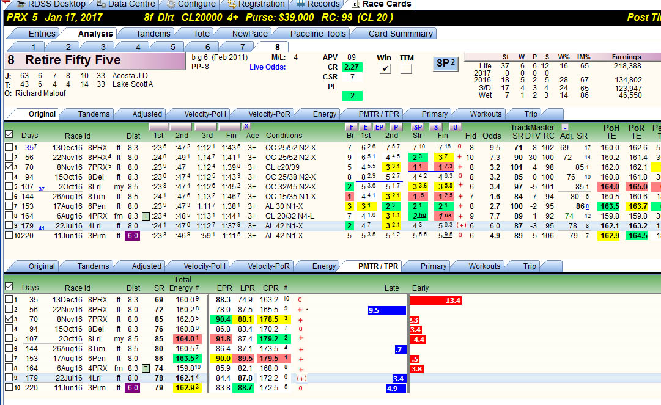The image size is (661, 405).
Task: Open the Records tab
Action: click(319, 4)
